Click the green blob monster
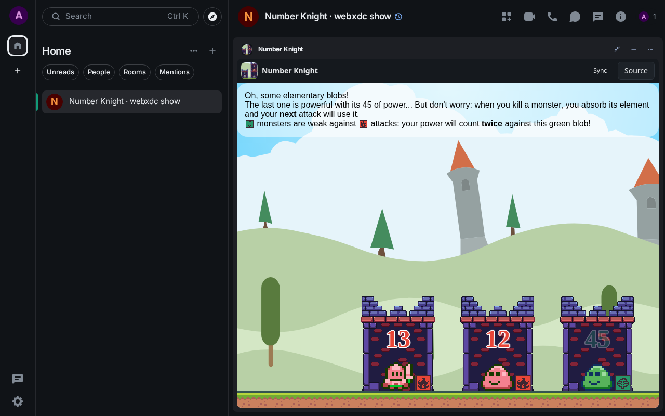Image resolution: width=665 pixels, height=416 pixels. click(x=597, y=378)
